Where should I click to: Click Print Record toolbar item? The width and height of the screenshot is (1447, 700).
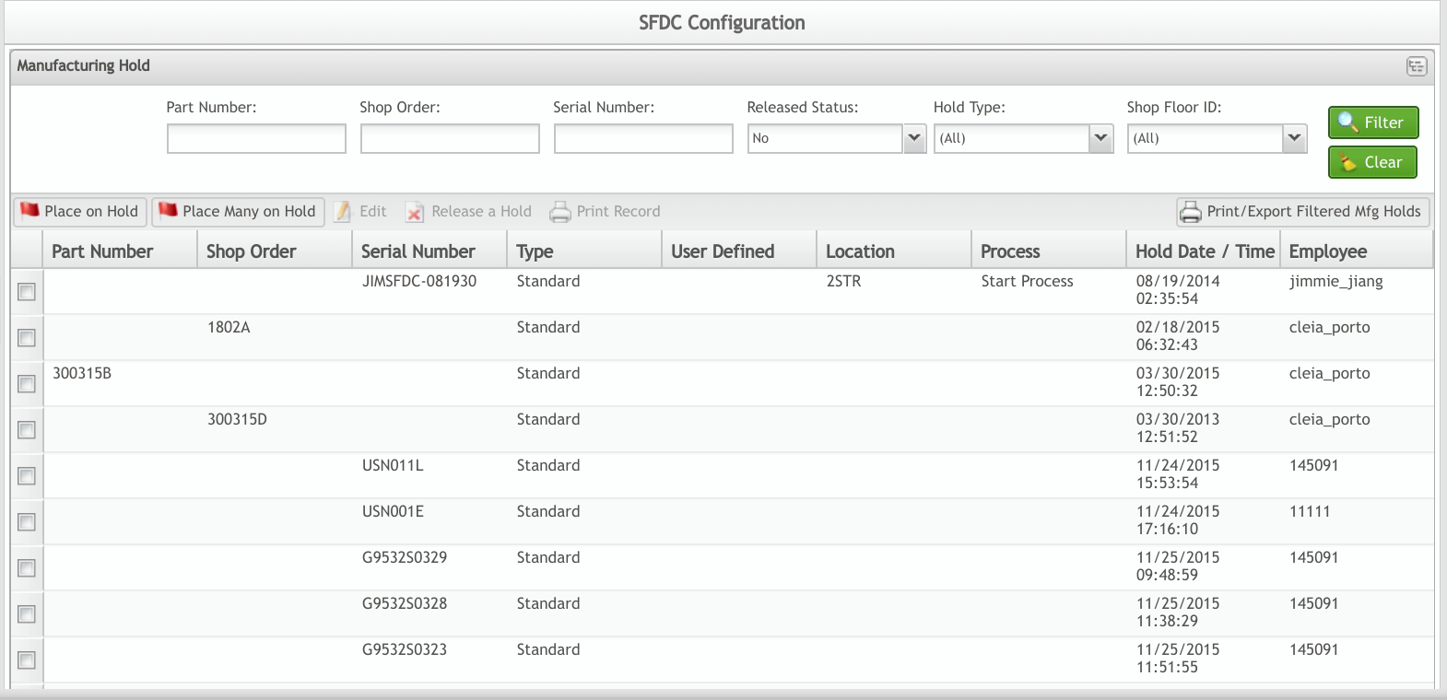pyautogui.click(x=606, y=212)
